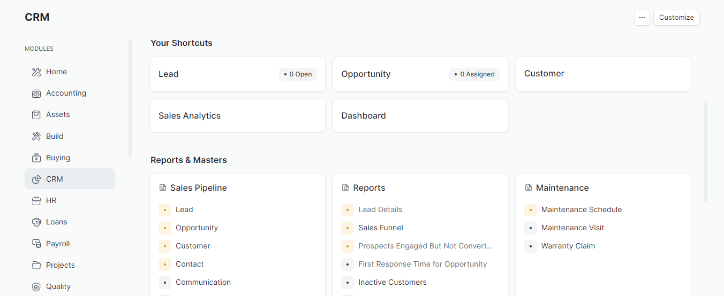Click the sidebar modules scrollbar
724x296 pixels.
(130, 99)
